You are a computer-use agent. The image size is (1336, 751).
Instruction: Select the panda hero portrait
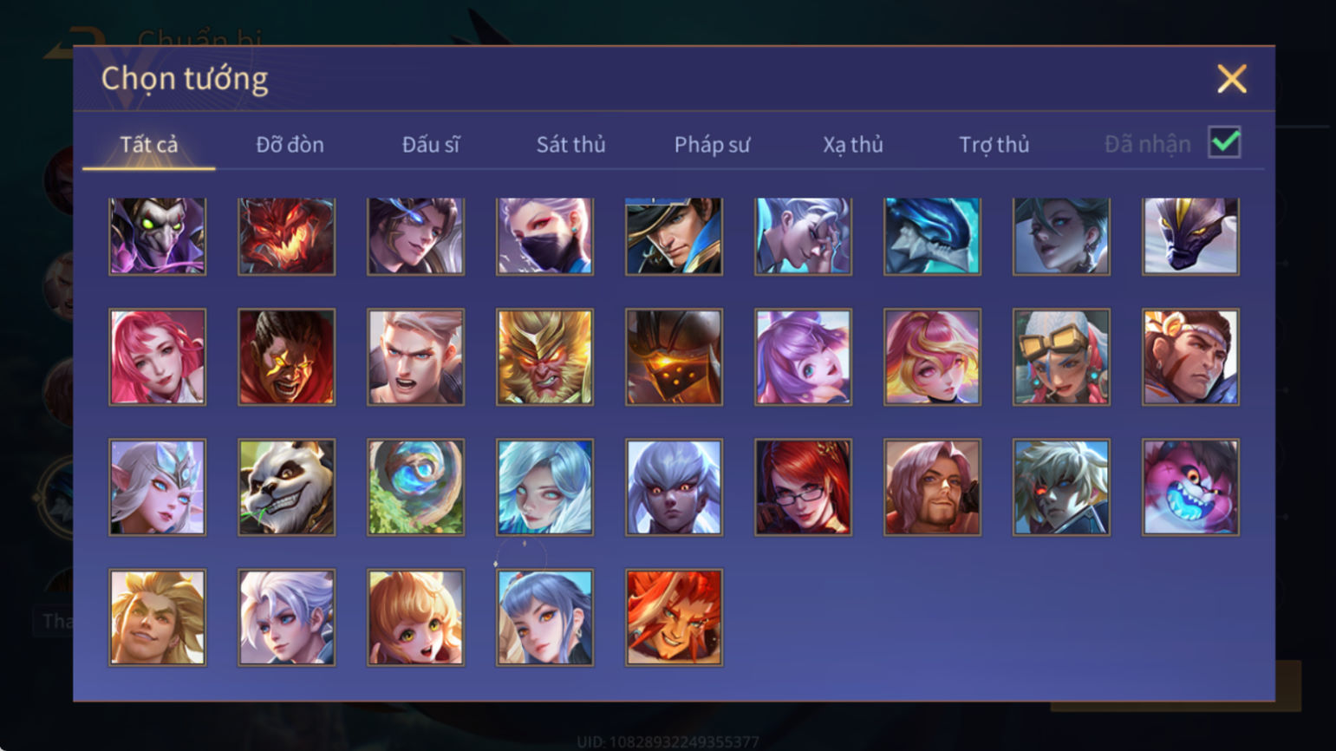[x=286, y=487]
